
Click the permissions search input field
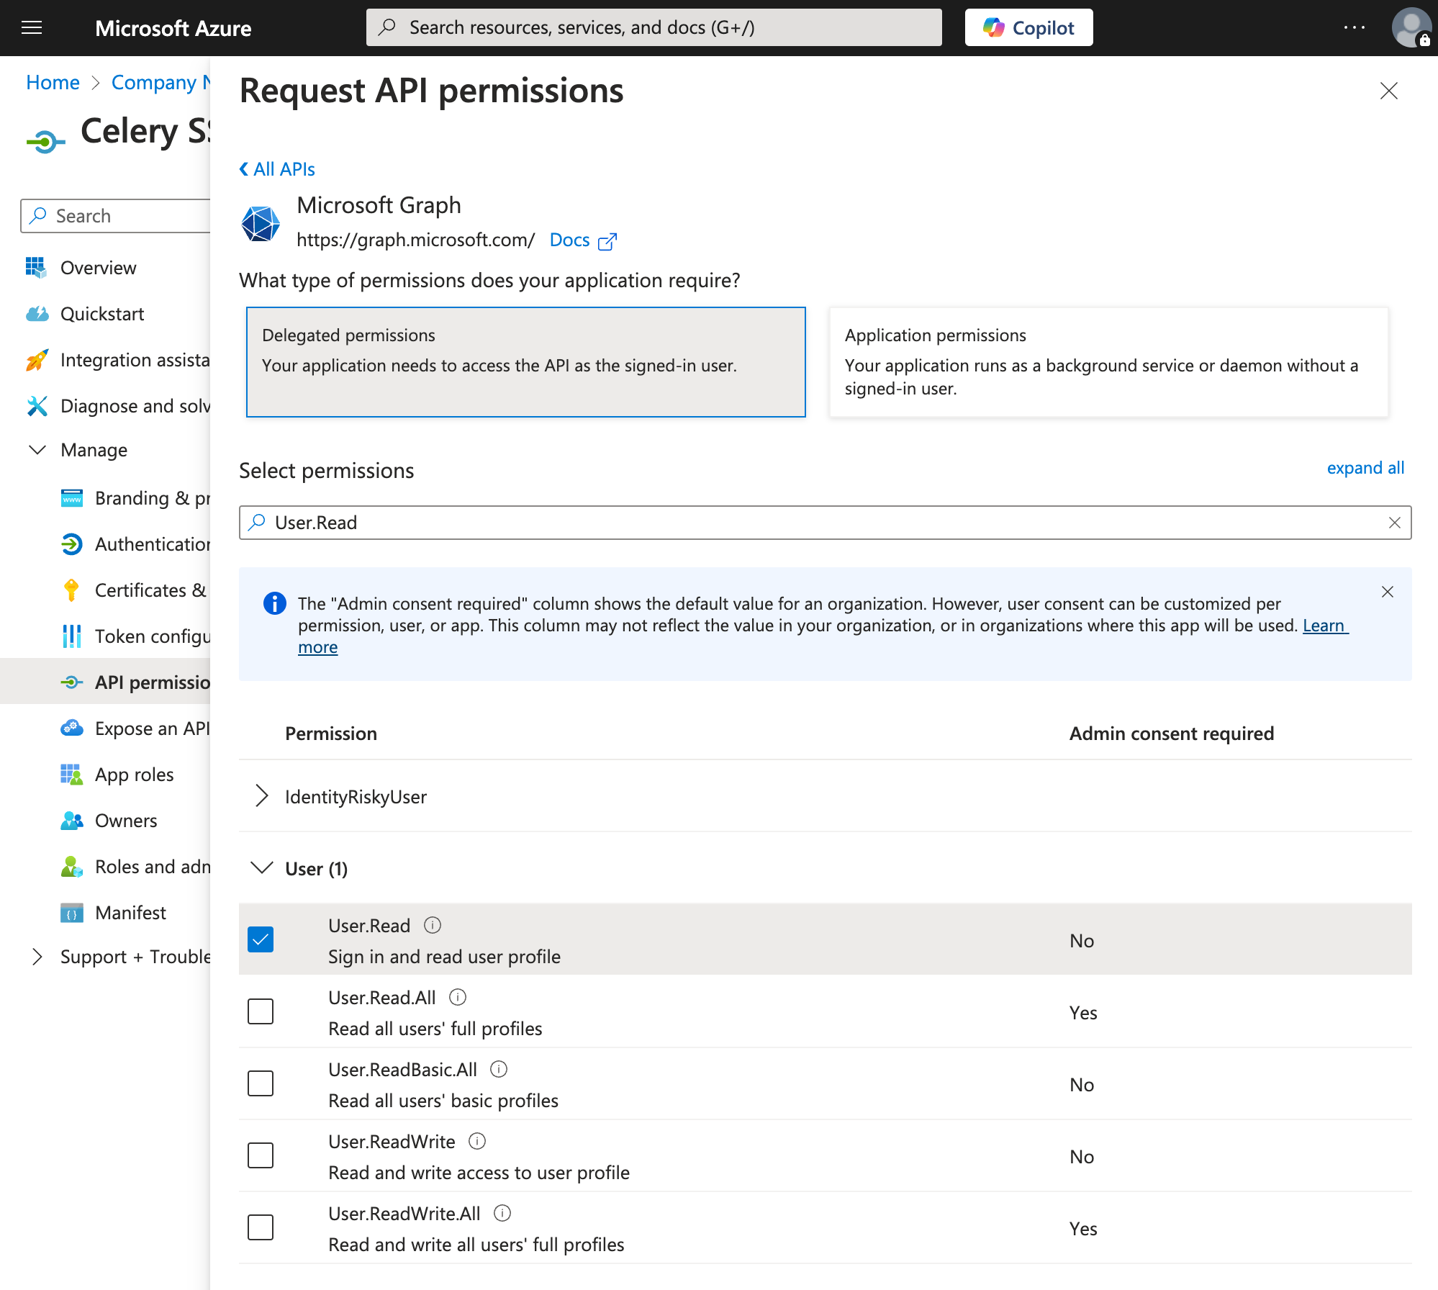click(x=820, y=523)
